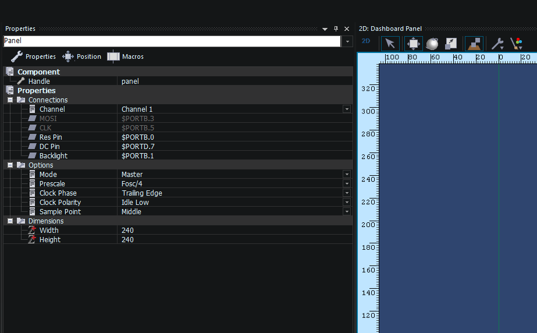This screenshot has width=537, height=333.
Task: Click the Height dimension icon
Action: click(x=32, y=239)
